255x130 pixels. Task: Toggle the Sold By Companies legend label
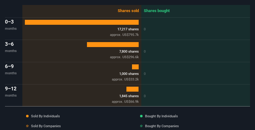click(x=46, y=126)
